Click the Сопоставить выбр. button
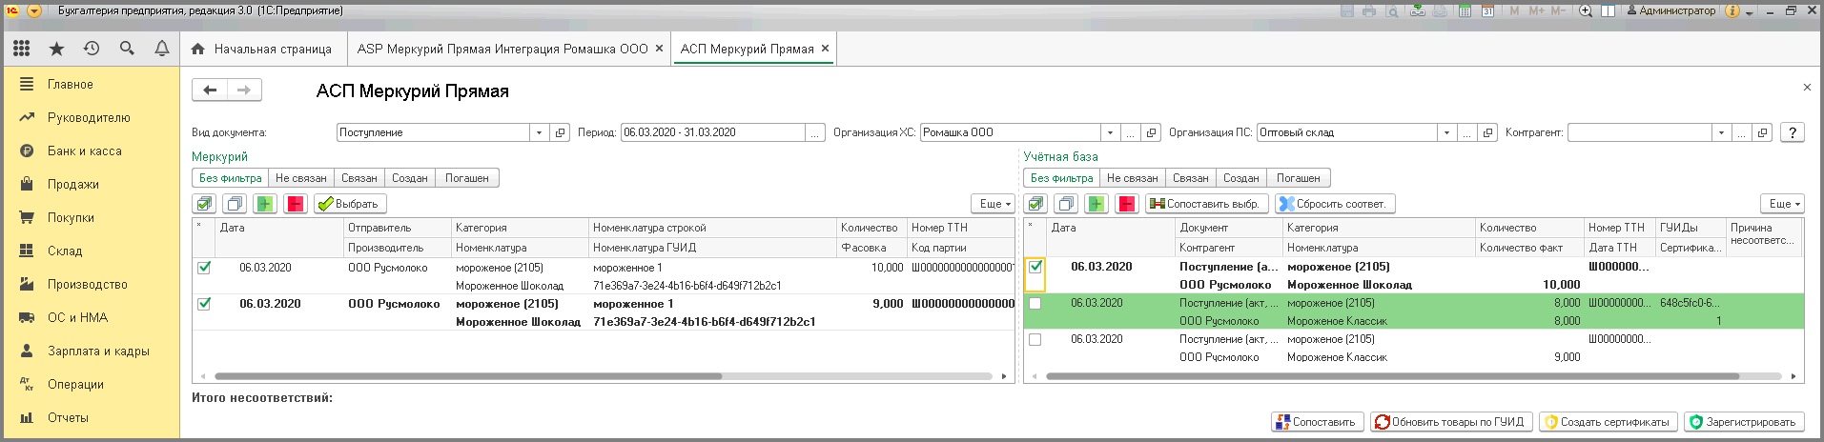The height and width of the screenshot is (442, 1824). pyautogui.click(x=1206, y=204)
